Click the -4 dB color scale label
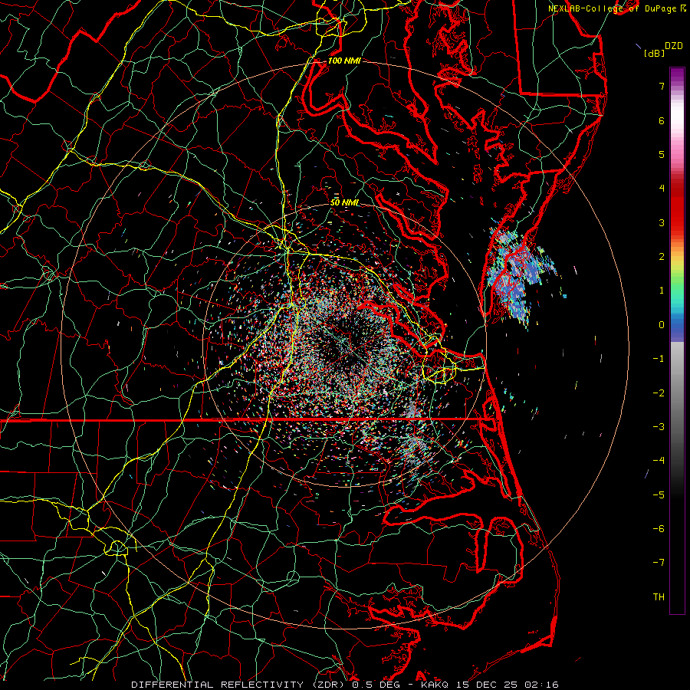690x690 pixels. (x=659, y=461)
